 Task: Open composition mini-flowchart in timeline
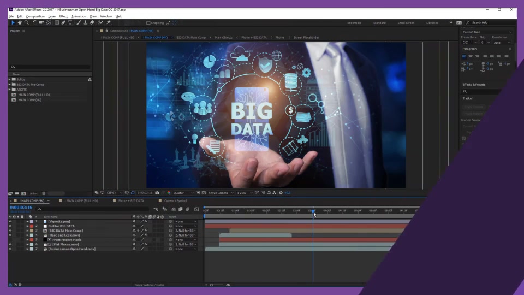[x=156, y=209]
